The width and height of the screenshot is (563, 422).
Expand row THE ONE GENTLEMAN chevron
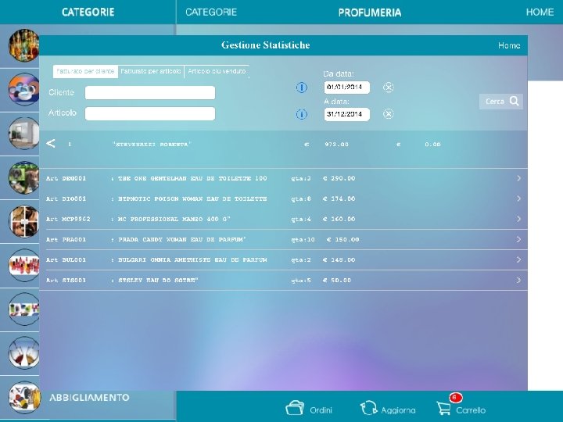(x=519, y=178)
